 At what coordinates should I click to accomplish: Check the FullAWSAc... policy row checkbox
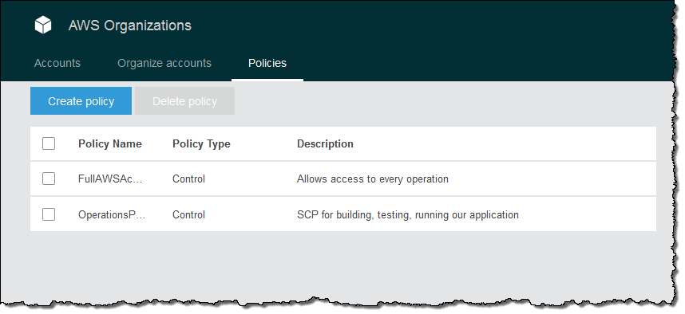coord(49,179)
